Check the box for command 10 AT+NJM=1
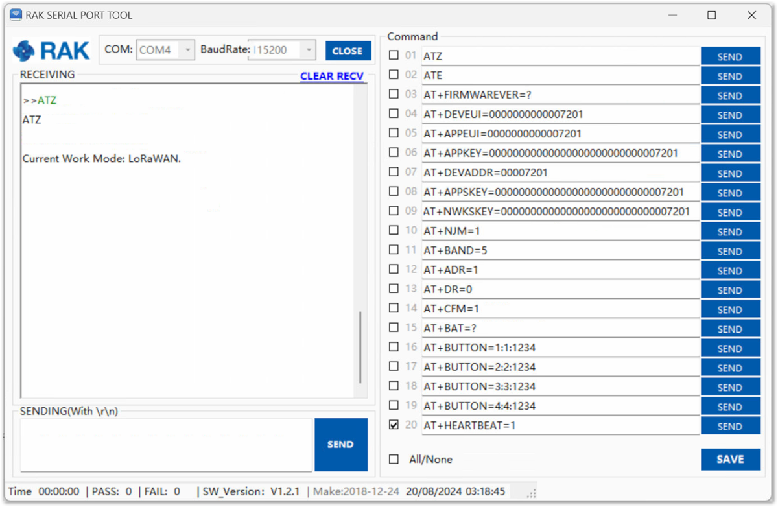The width and height of the screenshot is (778, 507). tap(394, 231)
